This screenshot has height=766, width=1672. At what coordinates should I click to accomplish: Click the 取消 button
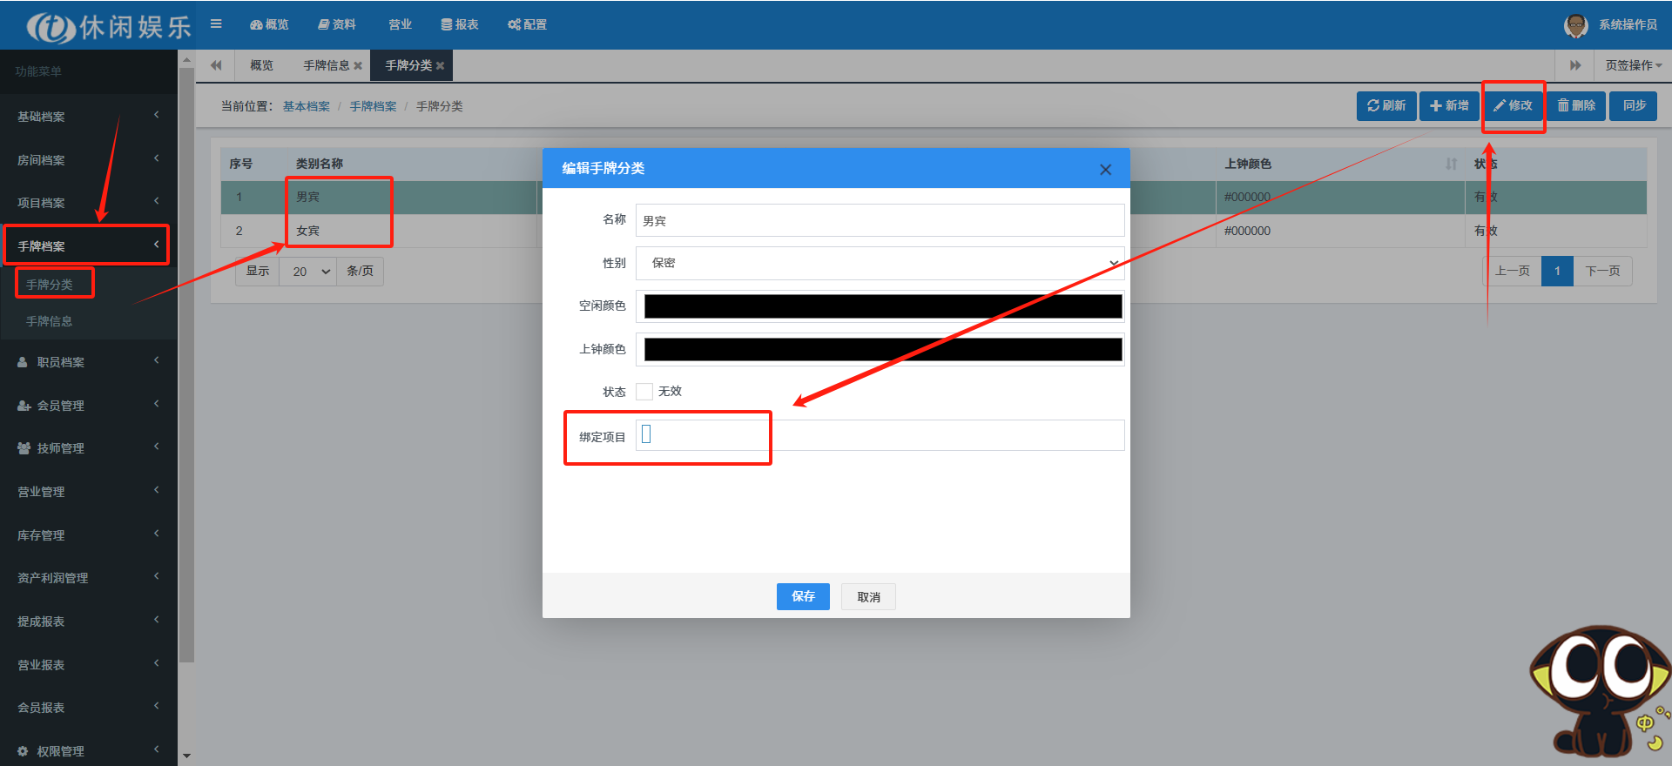click(868, 597)
